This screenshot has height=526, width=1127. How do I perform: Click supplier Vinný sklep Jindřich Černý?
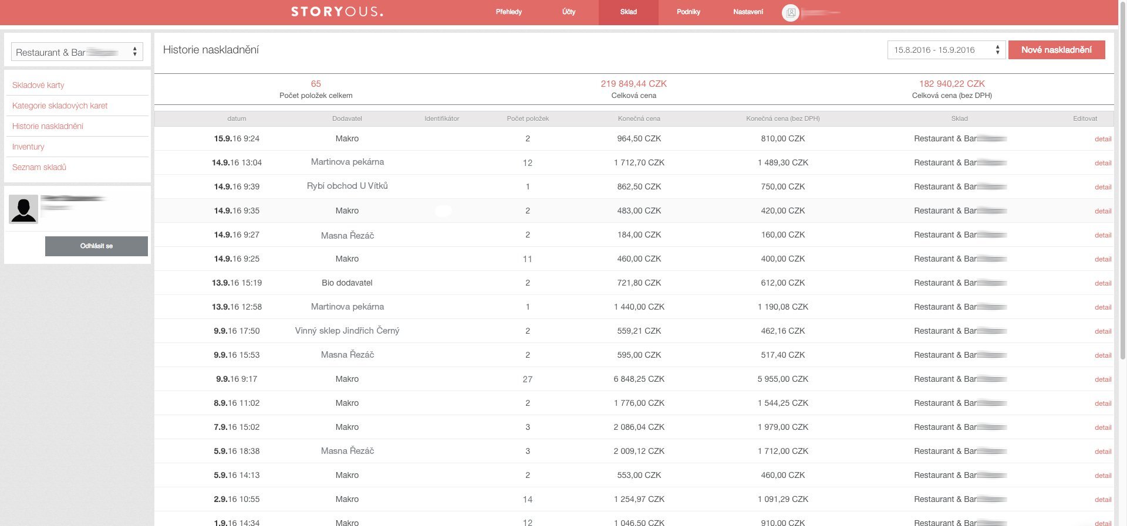347,331
